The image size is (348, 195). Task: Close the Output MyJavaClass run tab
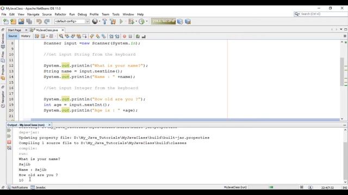tap(49, 125)
